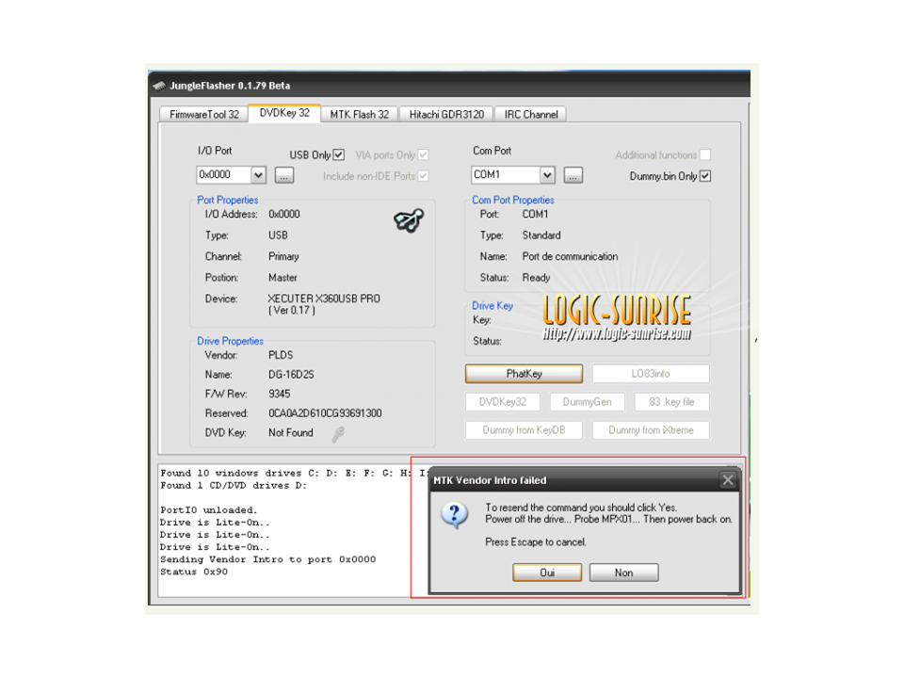
Task: Click the F/W Rev value 9345
Action: [280, 394]
